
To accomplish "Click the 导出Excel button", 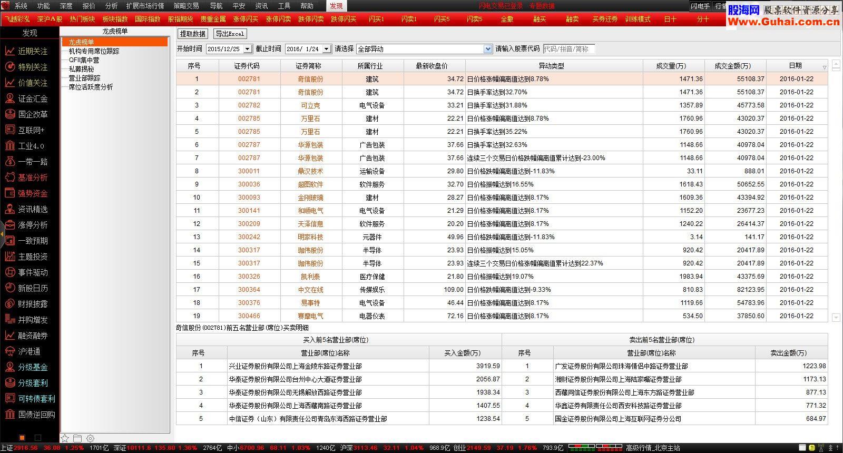I will (230, 34).
